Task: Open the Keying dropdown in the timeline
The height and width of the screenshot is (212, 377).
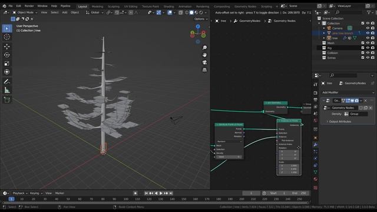Action: [36, 193]
